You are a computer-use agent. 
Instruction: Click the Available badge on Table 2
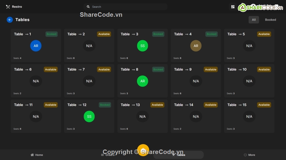[x=104, y=34]
